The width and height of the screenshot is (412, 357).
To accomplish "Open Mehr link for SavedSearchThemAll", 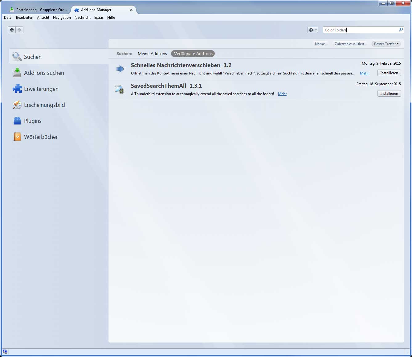I will point(282,94).
